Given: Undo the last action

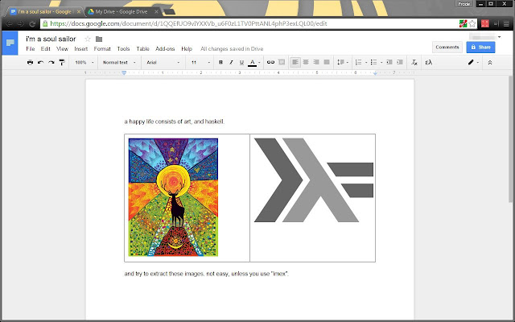Looking at the screenshot, I should coord(41,62).
